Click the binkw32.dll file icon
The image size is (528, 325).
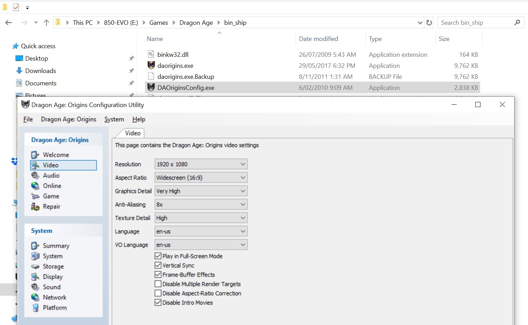coord(151,54)
